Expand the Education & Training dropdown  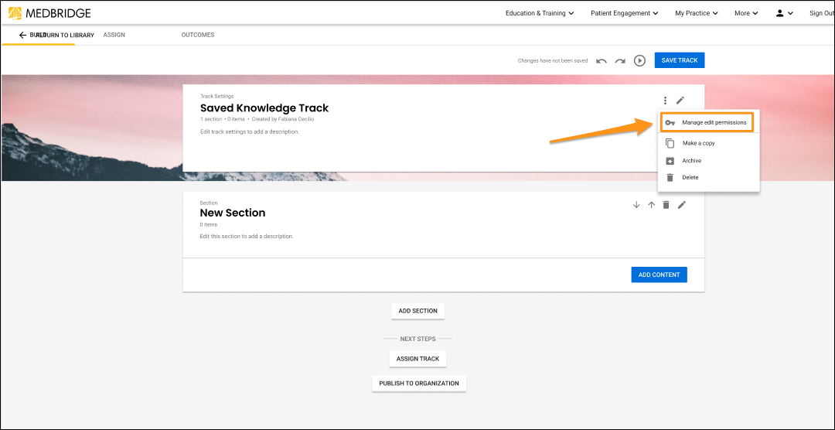point(540,13)
